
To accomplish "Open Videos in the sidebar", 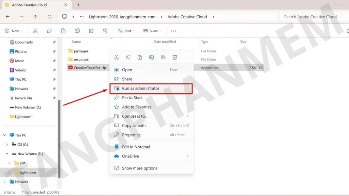I will click(20, 70).
